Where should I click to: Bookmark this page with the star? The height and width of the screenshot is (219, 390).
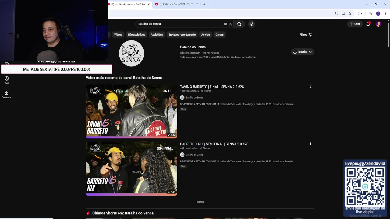(x=350, y=13)
